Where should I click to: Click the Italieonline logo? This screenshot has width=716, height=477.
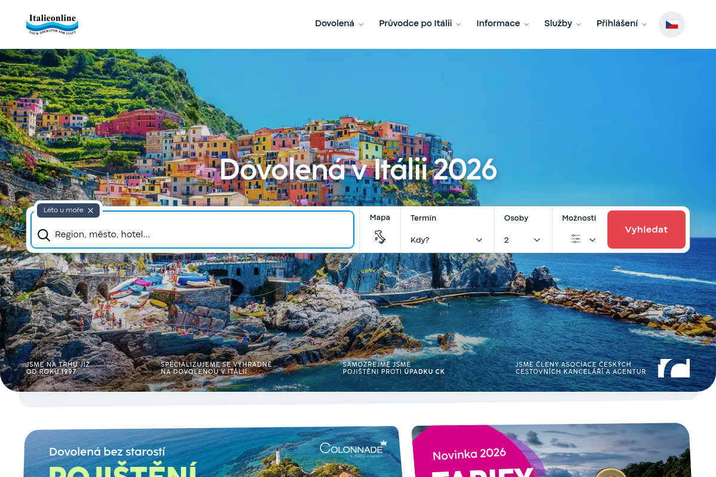click(53, 24)
